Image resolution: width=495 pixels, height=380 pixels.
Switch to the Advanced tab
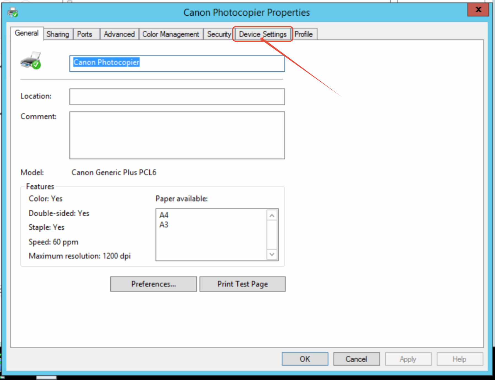[119, 34]
